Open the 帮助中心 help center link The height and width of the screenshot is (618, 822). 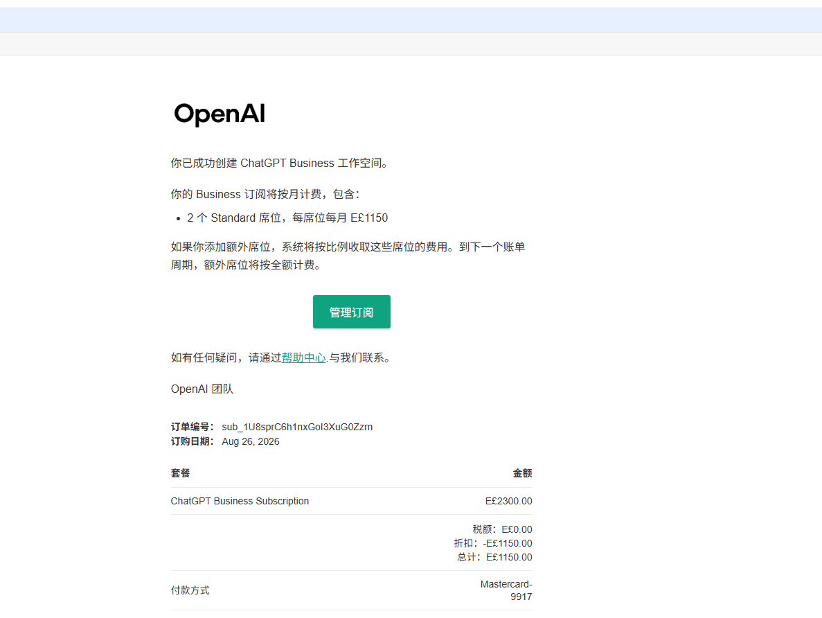303,357
